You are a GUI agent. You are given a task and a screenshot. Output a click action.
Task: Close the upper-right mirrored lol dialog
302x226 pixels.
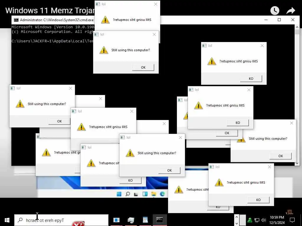coord(262,46)
